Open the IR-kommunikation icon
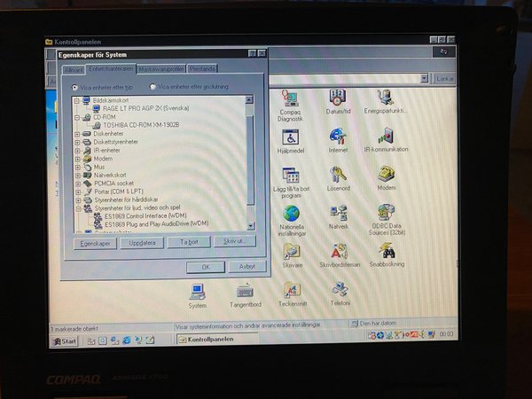 tap(386, 140)
